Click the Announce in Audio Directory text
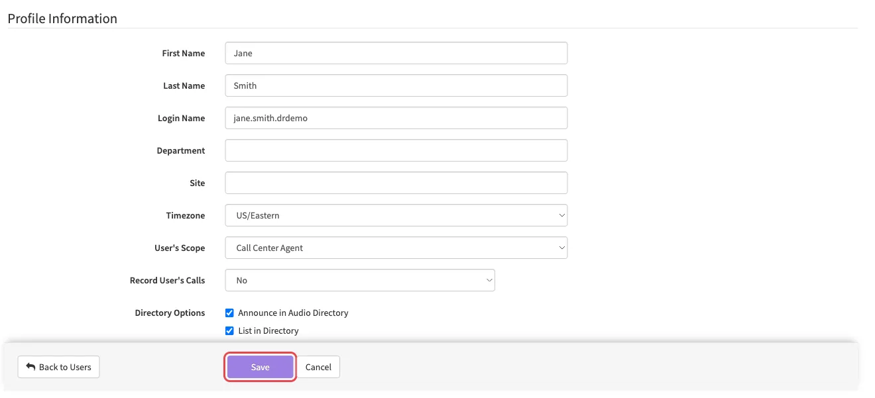Viewport: 875px width, 398px height. click(x=293, y=313)
